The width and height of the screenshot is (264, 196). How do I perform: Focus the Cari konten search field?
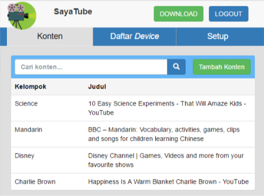pos(91,67)
